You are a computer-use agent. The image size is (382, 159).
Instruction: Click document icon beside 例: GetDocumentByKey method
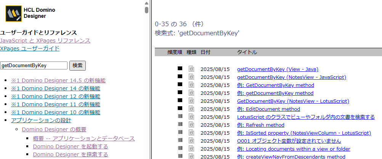point(191,85)
